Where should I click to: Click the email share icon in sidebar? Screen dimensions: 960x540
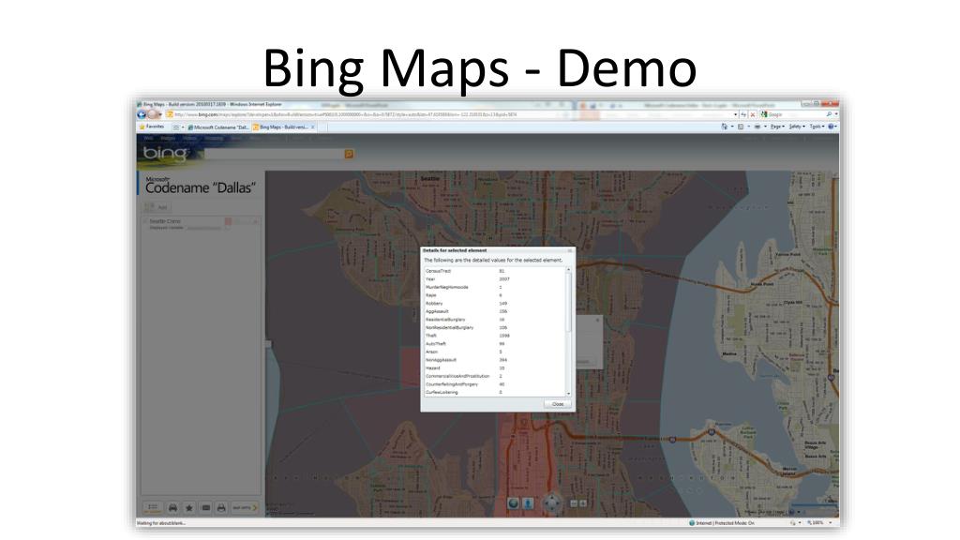(x=205, y=507)
